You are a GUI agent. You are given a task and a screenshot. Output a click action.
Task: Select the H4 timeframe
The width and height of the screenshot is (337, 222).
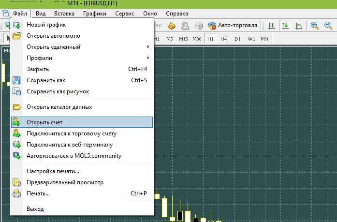tap(224, 39)
